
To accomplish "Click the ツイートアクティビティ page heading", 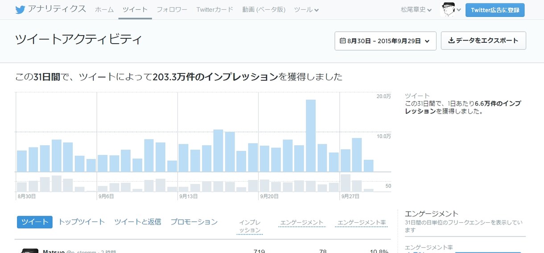I will 78,39.
